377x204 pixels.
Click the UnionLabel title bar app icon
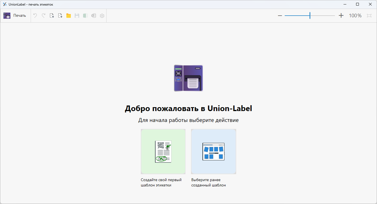point(4,4)
